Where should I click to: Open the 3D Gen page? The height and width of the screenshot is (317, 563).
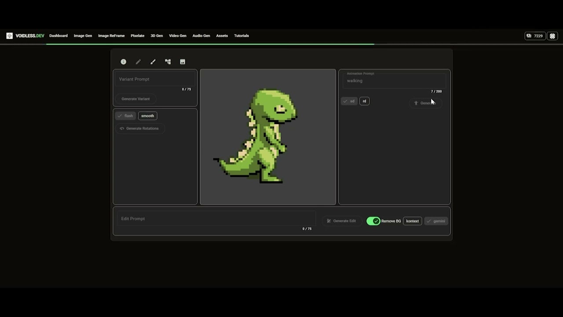coord(157,36)
